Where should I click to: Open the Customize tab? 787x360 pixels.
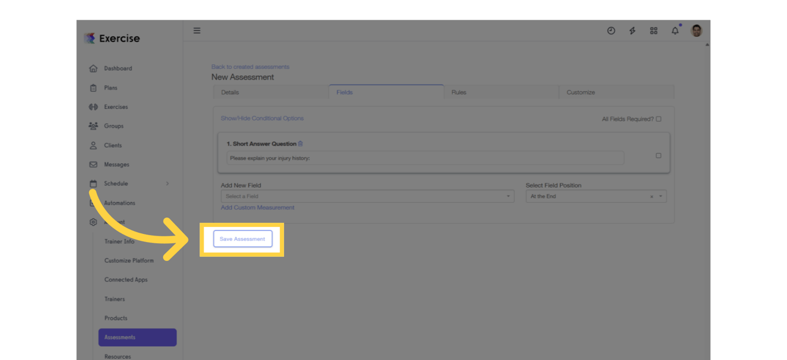[580, 92]
